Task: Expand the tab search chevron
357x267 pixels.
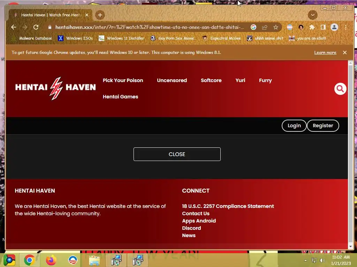Action: coord(313,15)
